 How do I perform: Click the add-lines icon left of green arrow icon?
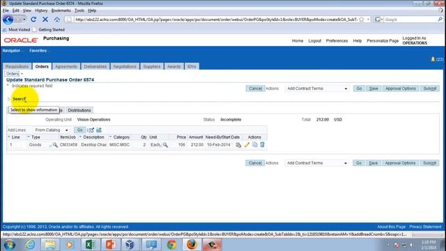[91, 130]
